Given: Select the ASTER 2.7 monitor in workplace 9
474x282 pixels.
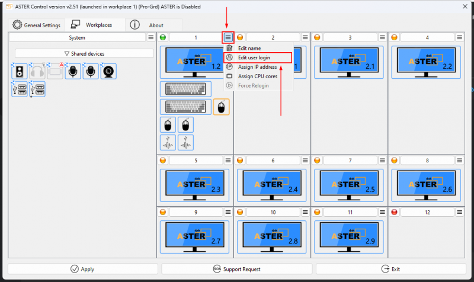Looking at the screenshot, I should pyautogui.click(x=195, y=237).
